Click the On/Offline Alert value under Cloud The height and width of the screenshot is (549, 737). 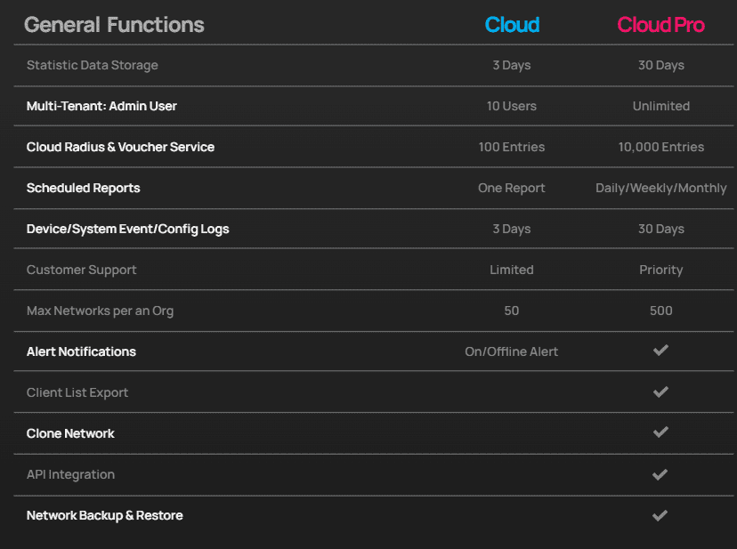click(x=512, y=351)
